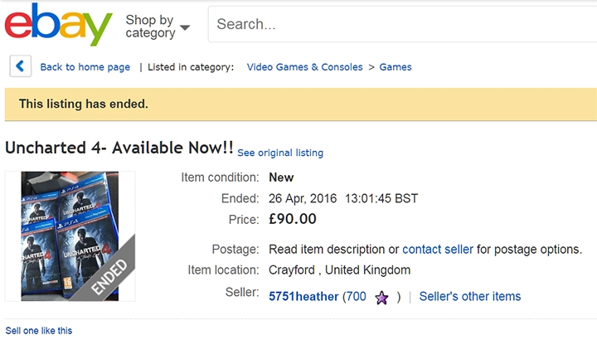Follow the Back to home page link
The height and width of the screenshot is (340, 597).
tap(85, 67)
